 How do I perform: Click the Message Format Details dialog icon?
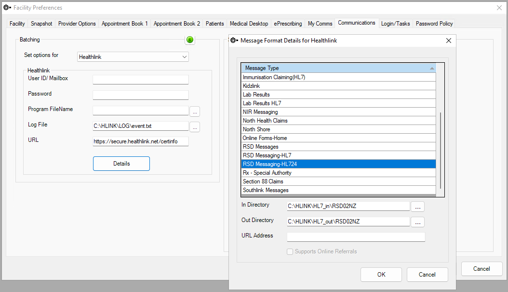pos(234,40)
